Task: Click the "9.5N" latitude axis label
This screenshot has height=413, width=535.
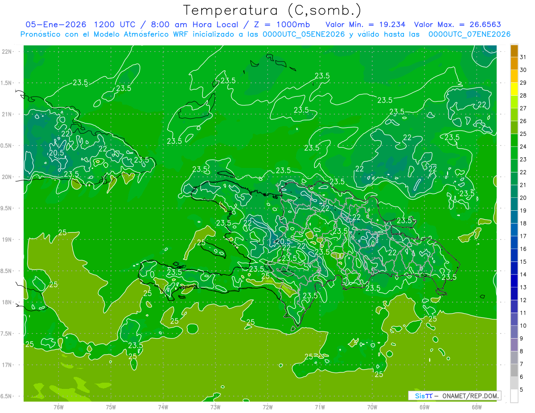Action: [x=7, y=208]
